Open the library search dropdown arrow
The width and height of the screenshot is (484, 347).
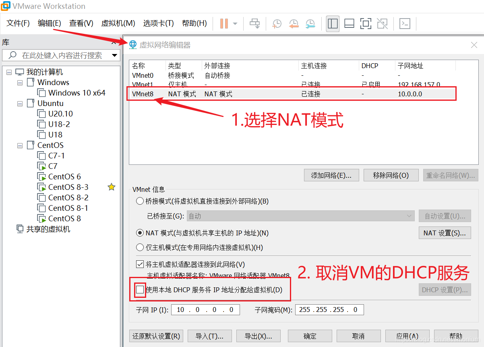(x=115, y=55)
